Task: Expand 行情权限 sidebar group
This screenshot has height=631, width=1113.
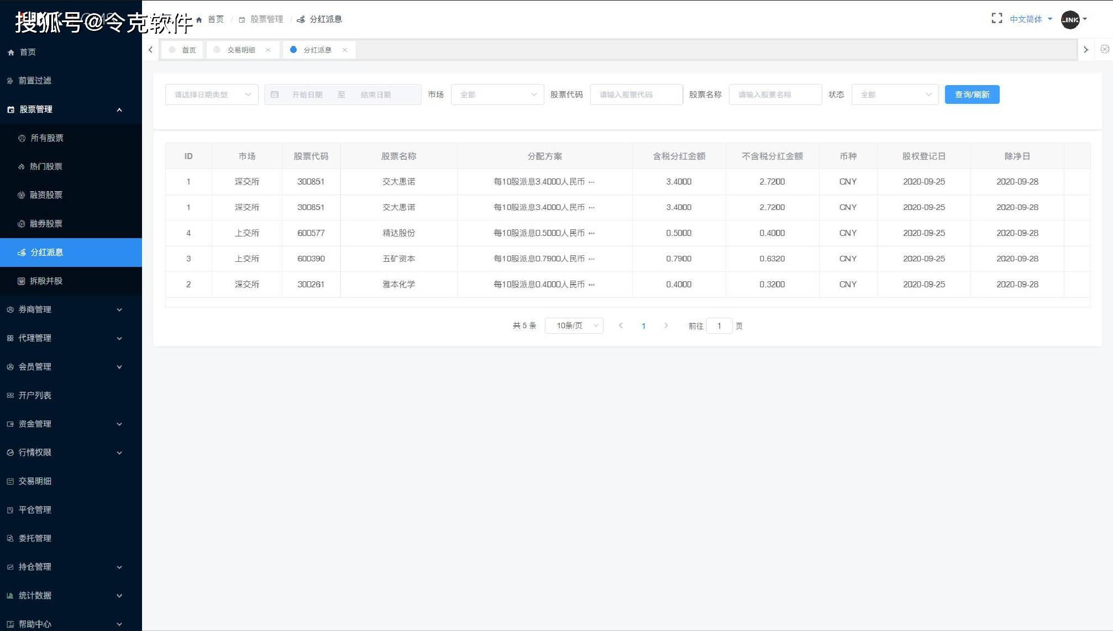Action: [71, 453]
